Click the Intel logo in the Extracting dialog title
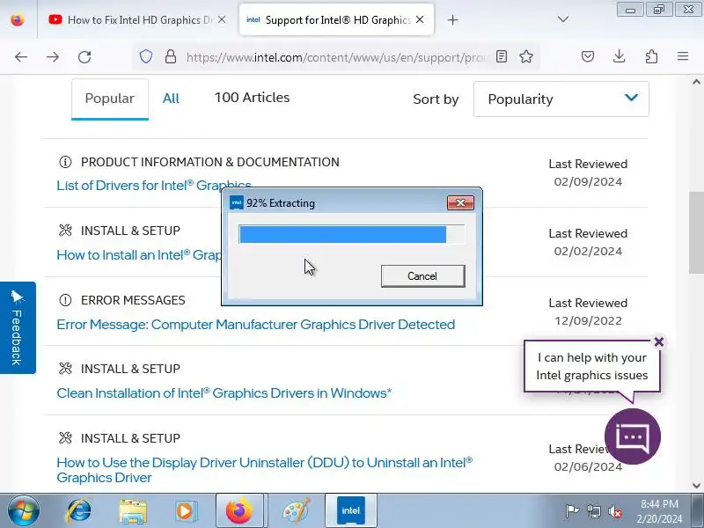The image size is (704, 528). [236, 203]
